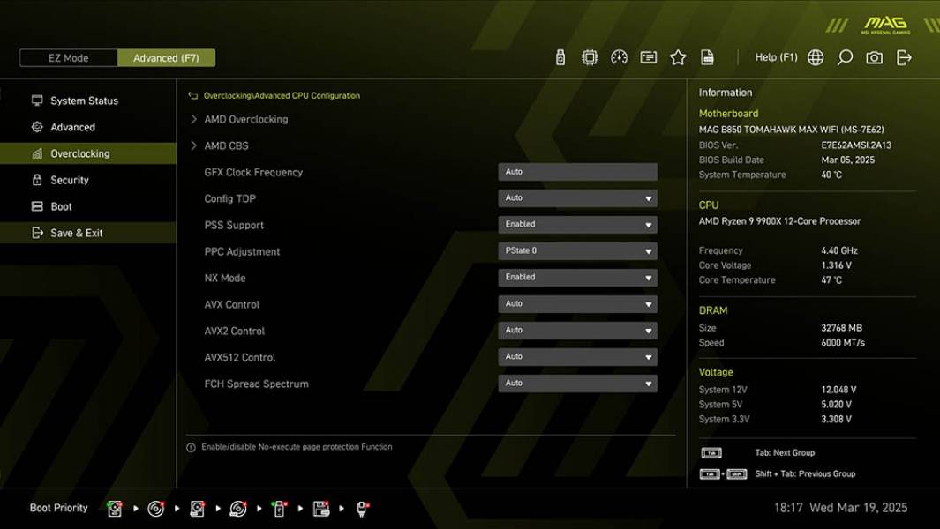This screenshot has width=940, height=529.
Task: Click the exit door-arrow icon in toolbar
Action: click(x=904, y=57)
